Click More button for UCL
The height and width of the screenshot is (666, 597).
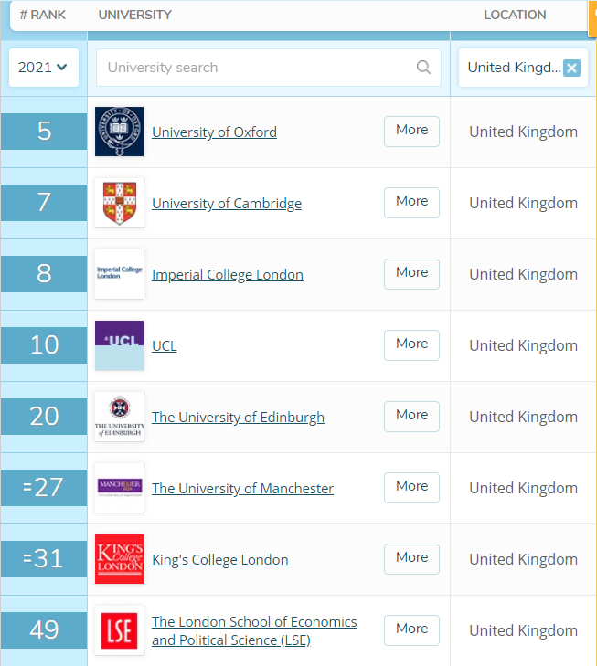pyautogui.click(x=411, y=345)
